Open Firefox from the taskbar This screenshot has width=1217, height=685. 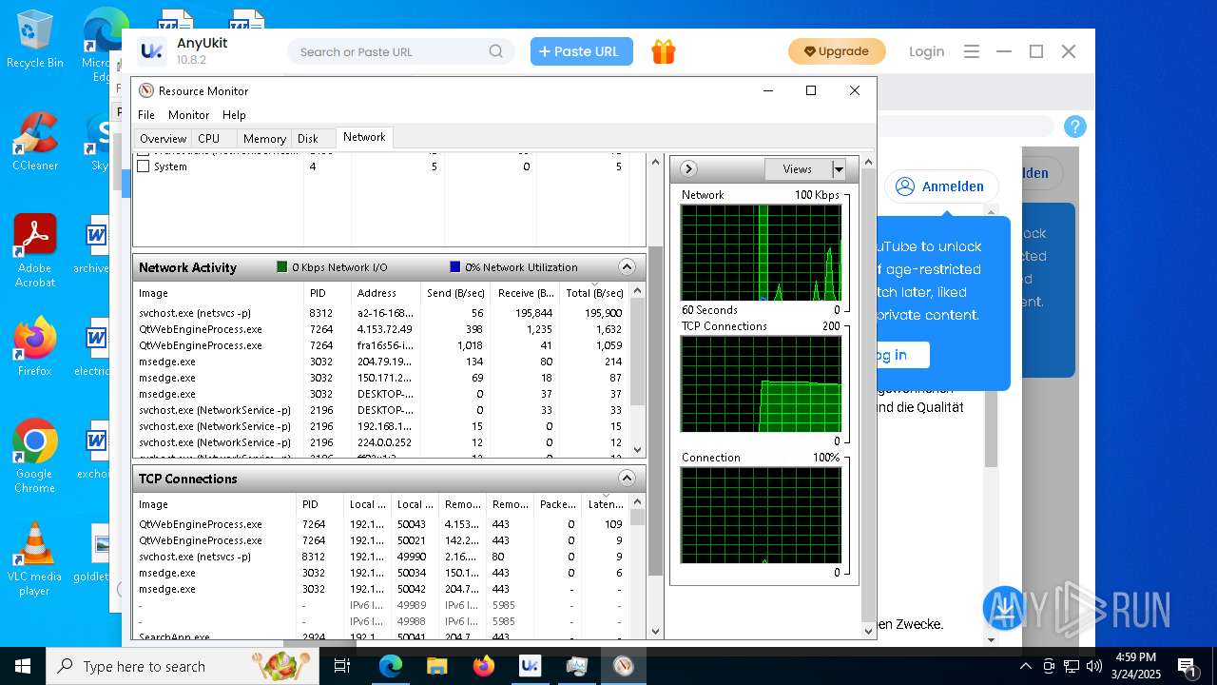point(483,666)
